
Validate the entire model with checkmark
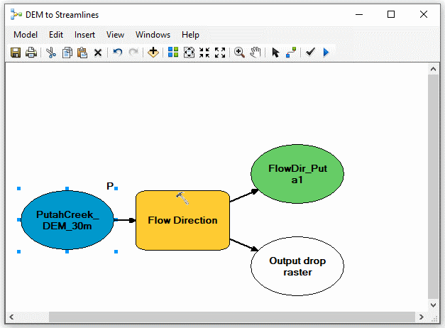point(310,52)
